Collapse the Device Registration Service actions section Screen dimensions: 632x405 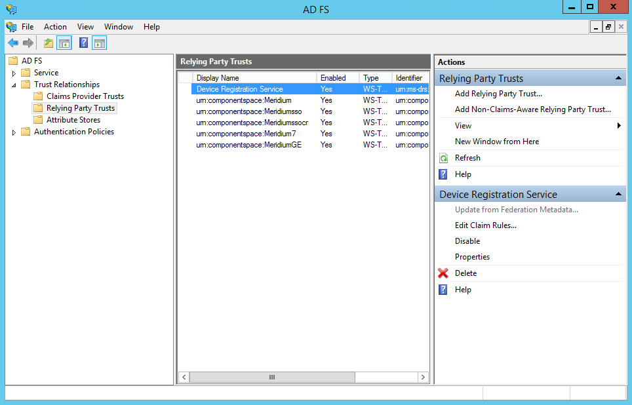point(618,194)
